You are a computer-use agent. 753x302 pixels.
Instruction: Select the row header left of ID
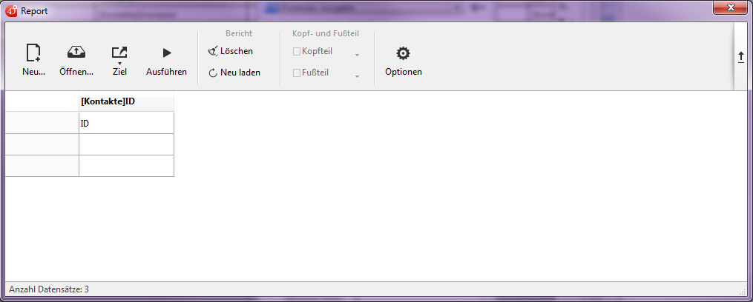pyautogui.click(x=42, y=123)
